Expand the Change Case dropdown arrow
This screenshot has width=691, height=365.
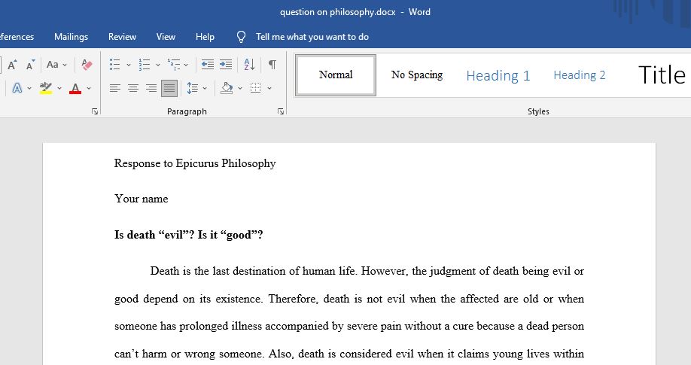(x=65, y=65)
